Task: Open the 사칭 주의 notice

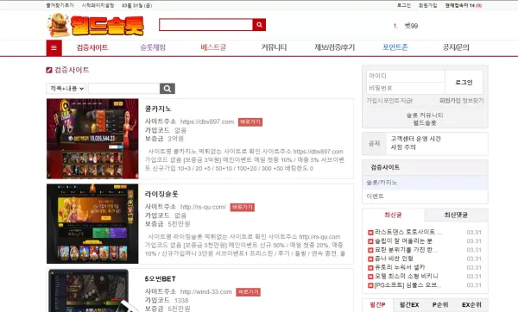Action: coord(403,147)
